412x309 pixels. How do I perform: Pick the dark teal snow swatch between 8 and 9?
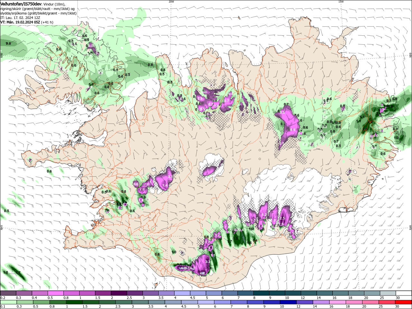(x=261, y=293)
